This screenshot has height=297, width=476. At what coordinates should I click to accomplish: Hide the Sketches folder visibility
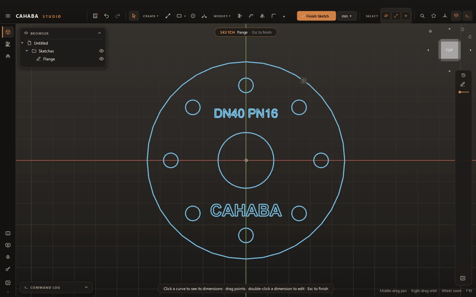101,51
